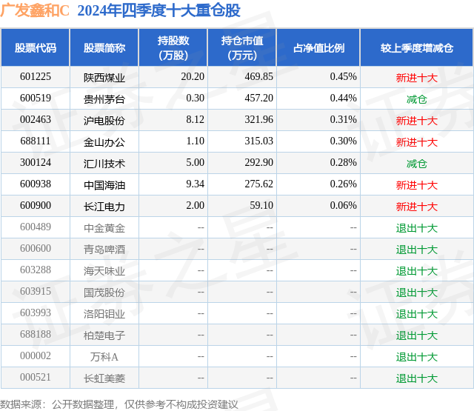This screenshot has height=411, width=474.
Task: Click market value 315.03
Action: [x=258, y=141]
